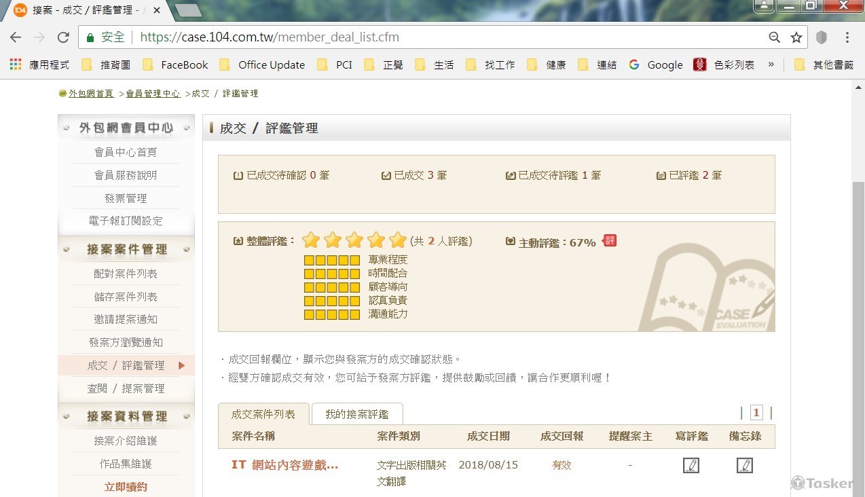Click the reload page button
This screenshot has width=865, height=497.
click(63, 37)
